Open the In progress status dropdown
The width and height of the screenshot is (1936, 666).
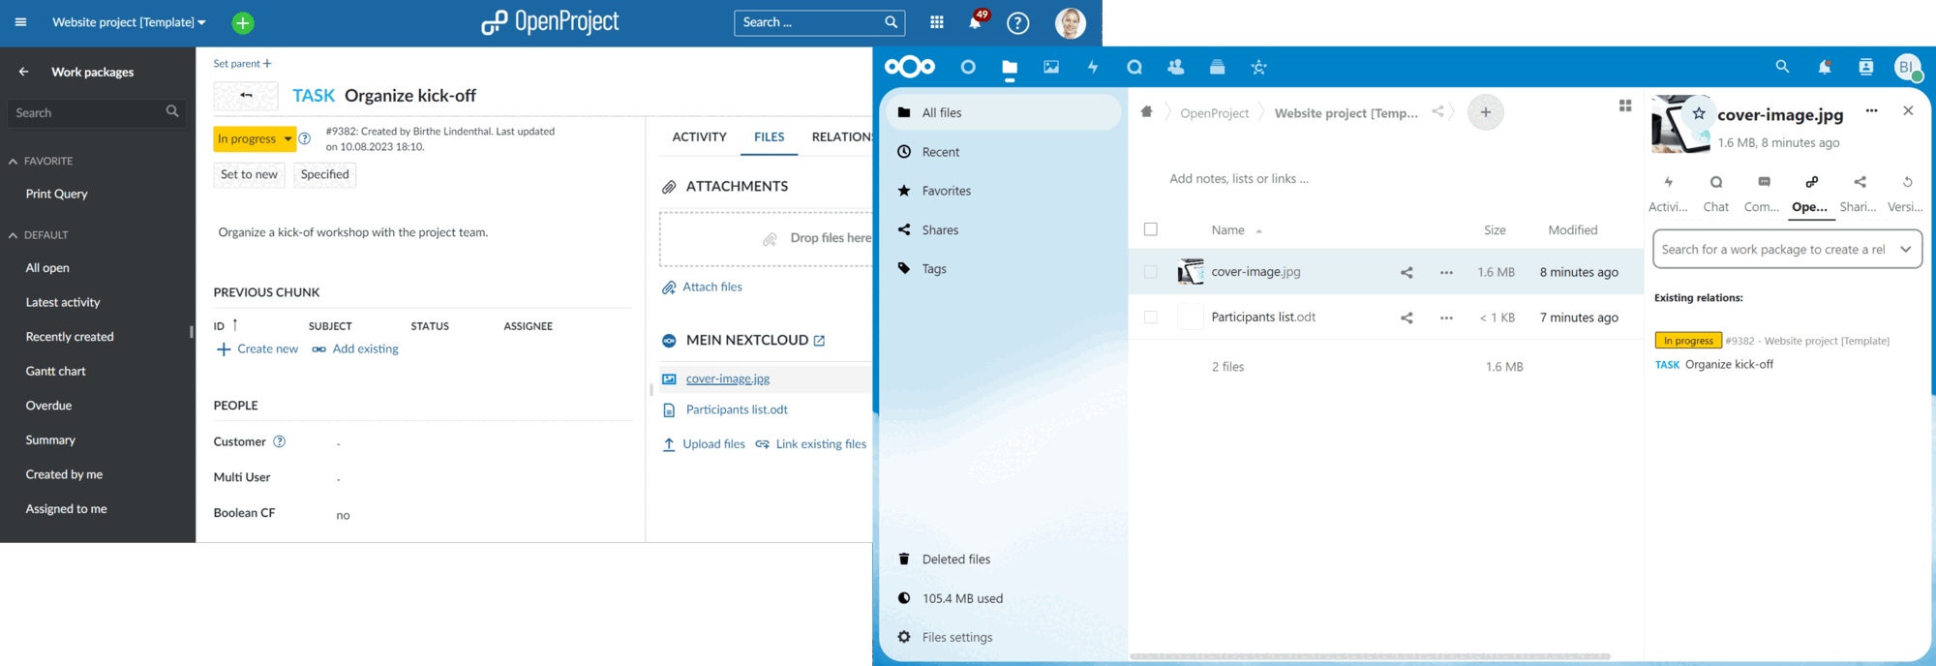pyautogui.click(x=254, y=139)
